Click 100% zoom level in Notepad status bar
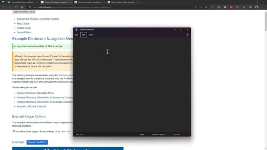 142,135
